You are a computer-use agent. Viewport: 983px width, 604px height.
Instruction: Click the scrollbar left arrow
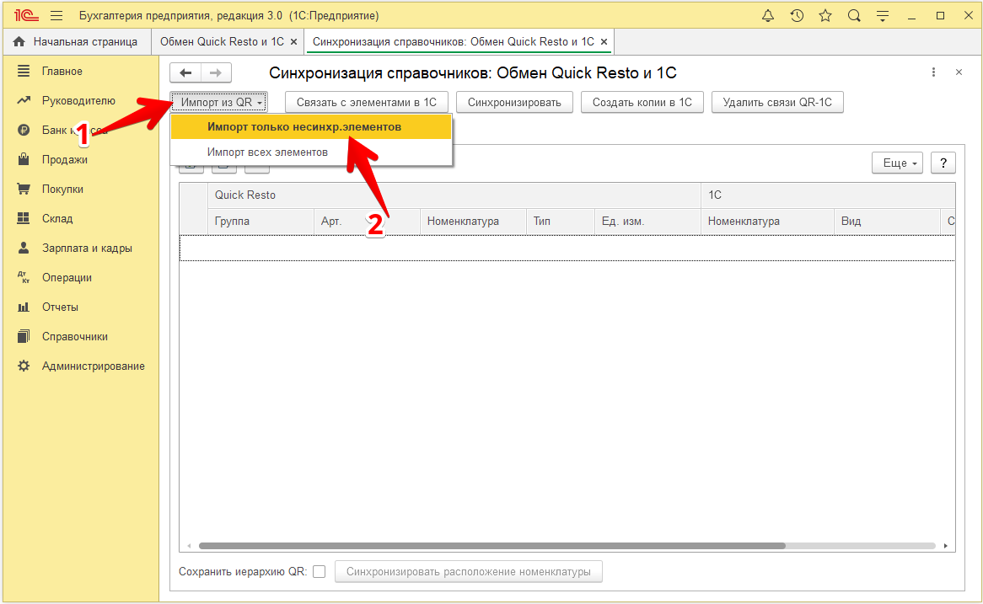coord(189,546)
